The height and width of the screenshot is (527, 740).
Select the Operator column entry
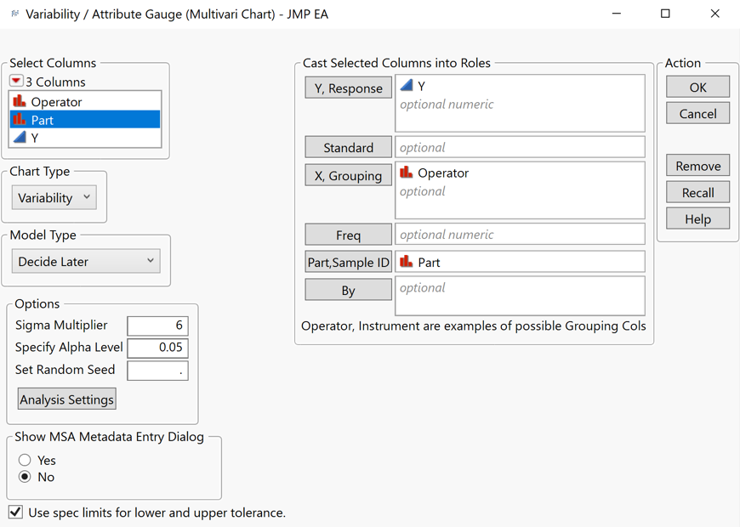[84, 99]
